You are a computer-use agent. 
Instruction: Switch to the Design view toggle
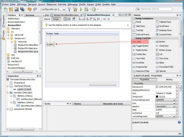pos(56,19)
